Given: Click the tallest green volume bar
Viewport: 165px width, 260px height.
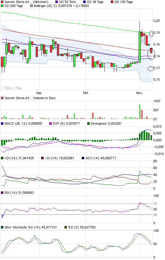Looking at the screenshot, I should (140, 112).
